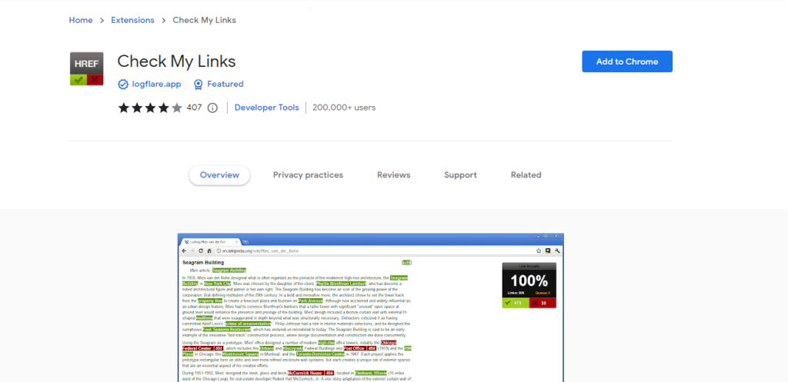Click the 100% link results badge in preview
Image resolution: width=788 pixels, height=382 pixels.
tap(529, 284)
